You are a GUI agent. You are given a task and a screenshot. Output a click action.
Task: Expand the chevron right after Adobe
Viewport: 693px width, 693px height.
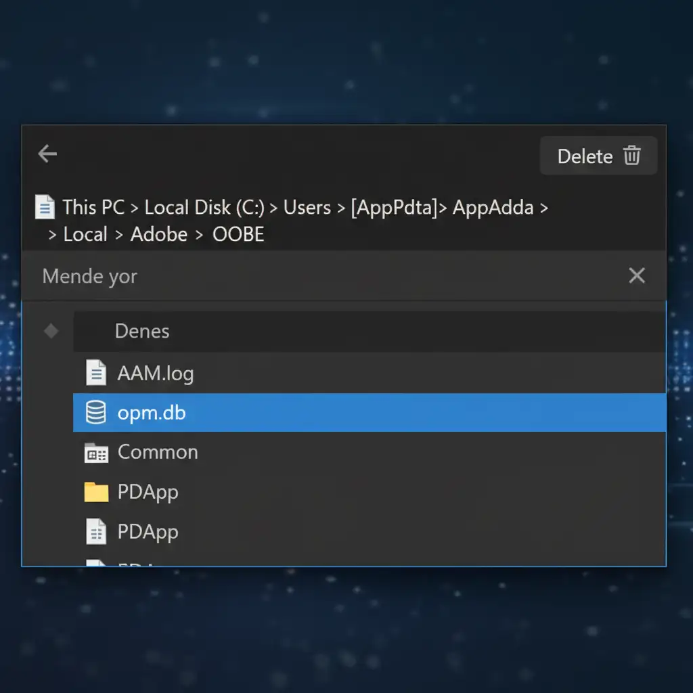click(199, 236)
